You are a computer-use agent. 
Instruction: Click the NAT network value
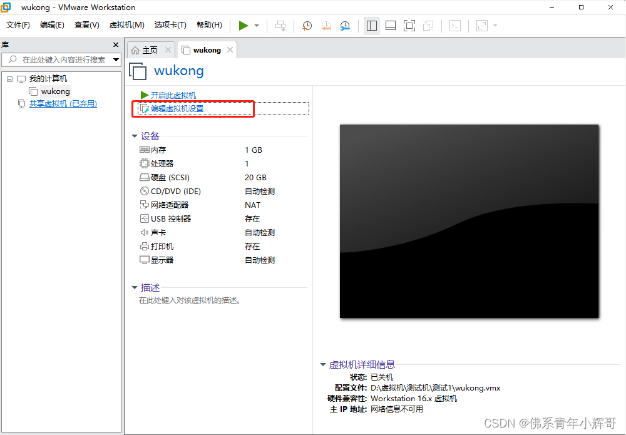pos(252,205)
